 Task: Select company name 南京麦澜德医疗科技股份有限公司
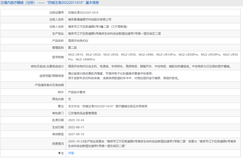(90, 20)
